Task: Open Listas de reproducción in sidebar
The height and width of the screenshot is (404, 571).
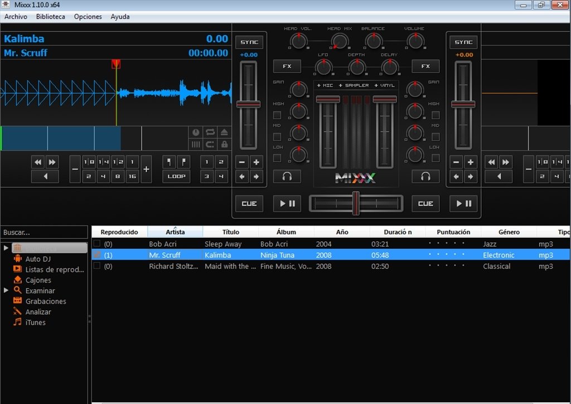Action: click(49, 270)
